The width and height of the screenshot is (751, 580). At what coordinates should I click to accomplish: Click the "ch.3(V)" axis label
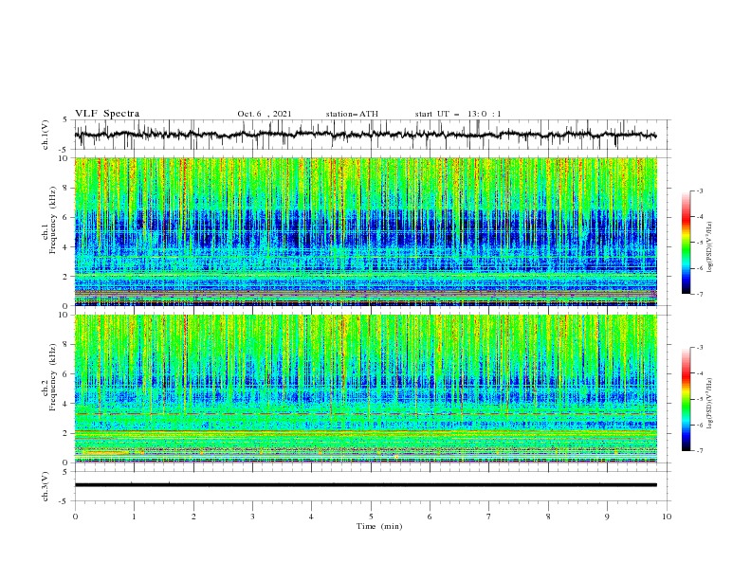point(46,486)
